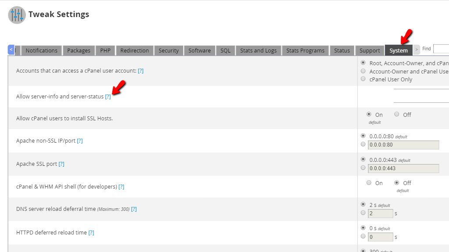Select default 0.0.0.0:443 Apache SSL option
This screenshot has width=449, height=252.
[x=363, y=159]
